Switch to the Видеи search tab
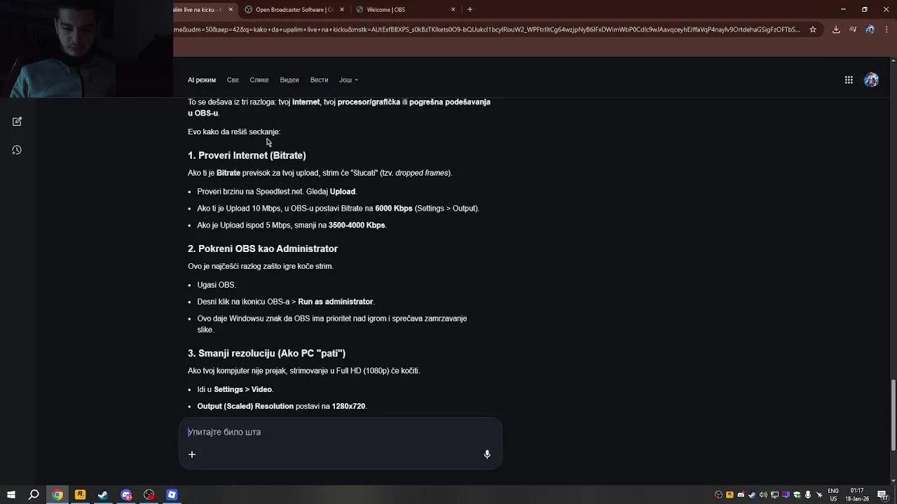897x504 pixels. coord(289,80)
